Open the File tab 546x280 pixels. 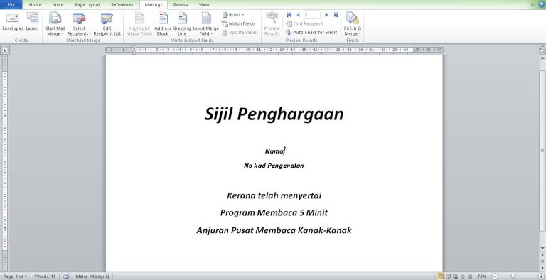[11, 5]
